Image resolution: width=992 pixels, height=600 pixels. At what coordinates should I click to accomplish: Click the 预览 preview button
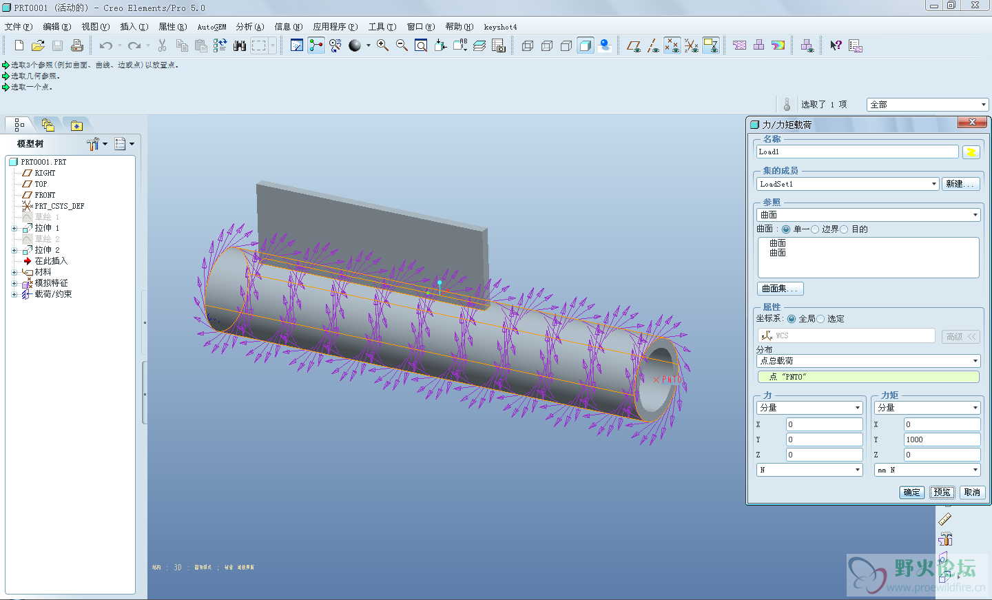tap(942, 492)
